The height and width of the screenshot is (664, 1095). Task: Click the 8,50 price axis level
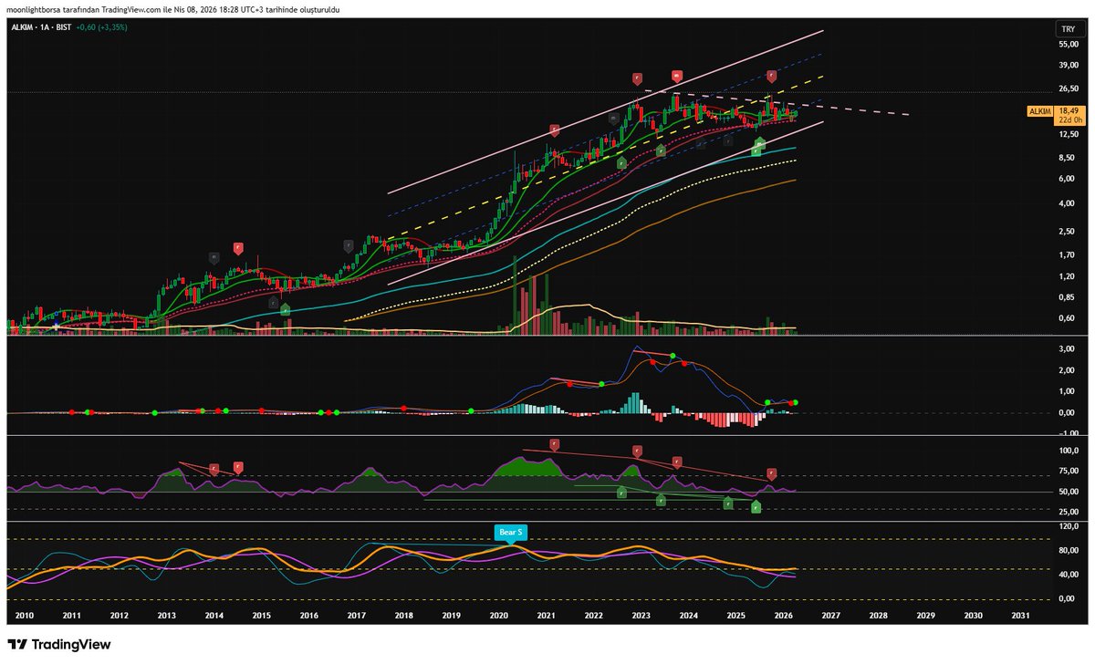pyautogui.click(x=1067, y=158)
